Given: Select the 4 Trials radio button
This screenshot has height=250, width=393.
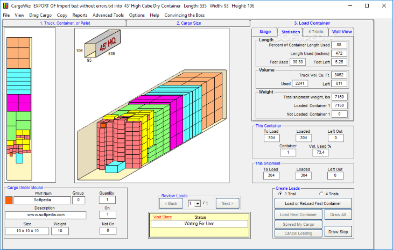Looking at the screenshot, I should (x=321, y=194).
